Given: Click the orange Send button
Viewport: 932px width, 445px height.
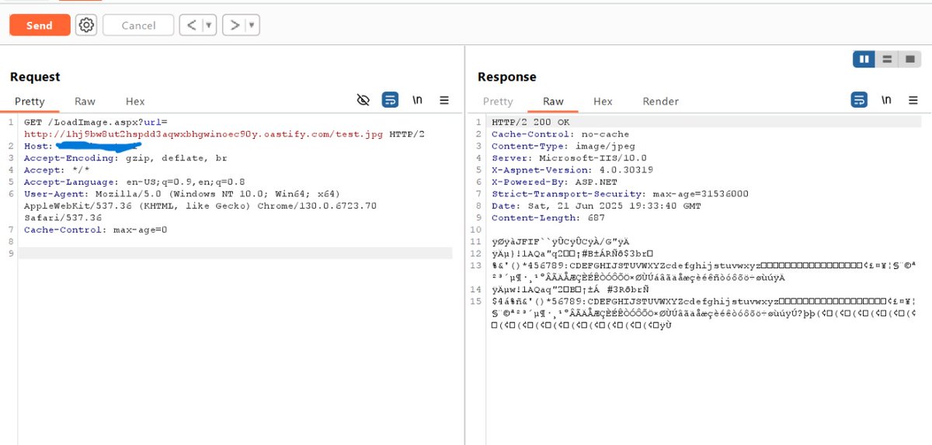Looking at the screenshot, I should [x=40, y=26].
